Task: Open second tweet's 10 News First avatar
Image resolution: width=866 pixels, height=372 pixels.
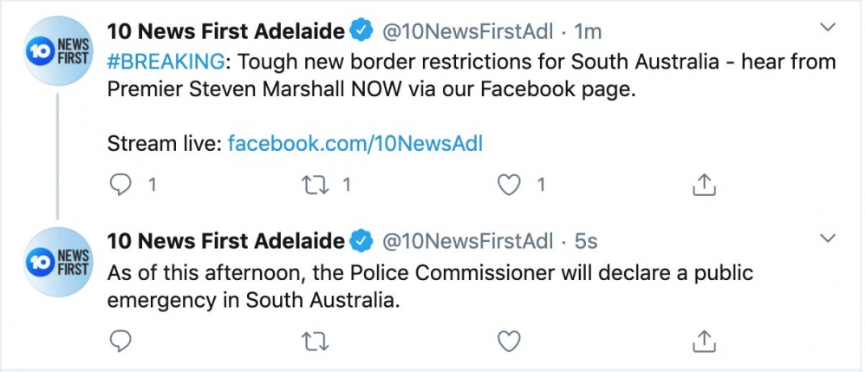Action: pyautogui.click(x=56, y=260)
